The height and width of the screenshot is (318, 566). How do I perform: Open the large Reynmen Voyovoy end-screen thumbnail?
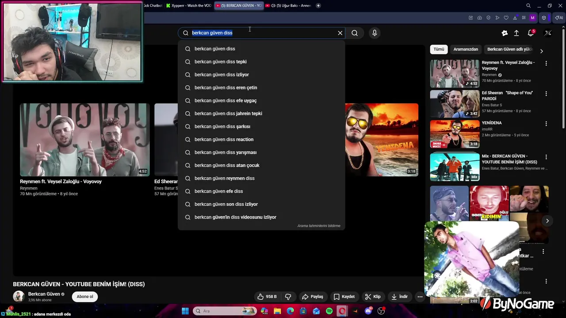pos(85,140)
